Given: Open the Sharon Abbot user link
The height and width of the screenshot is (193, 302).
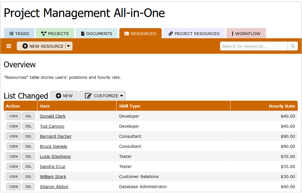Looking at the screenshot, I should tap(54, 187).
